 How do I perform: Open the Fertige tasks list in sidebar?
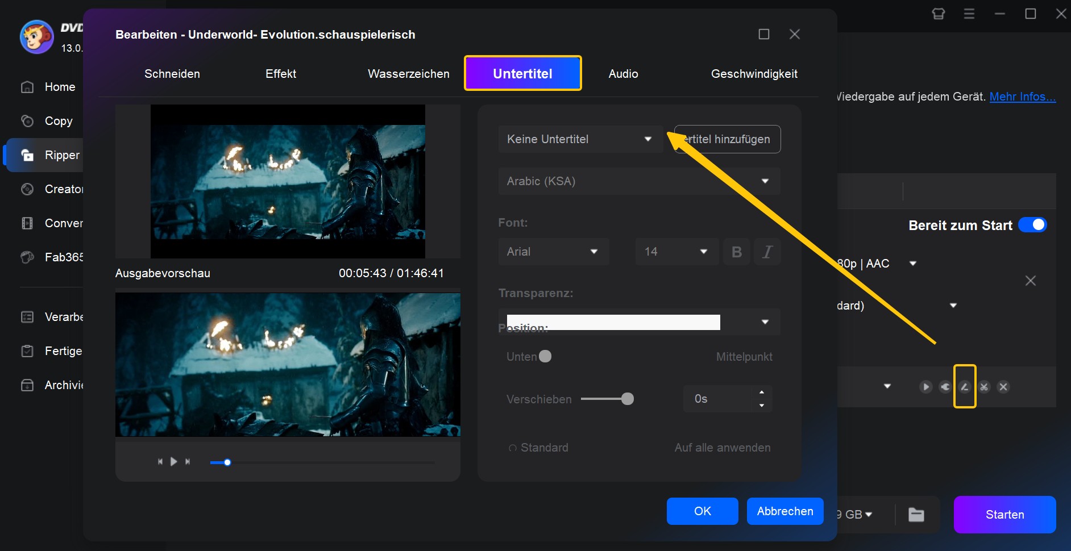(51, 351)
